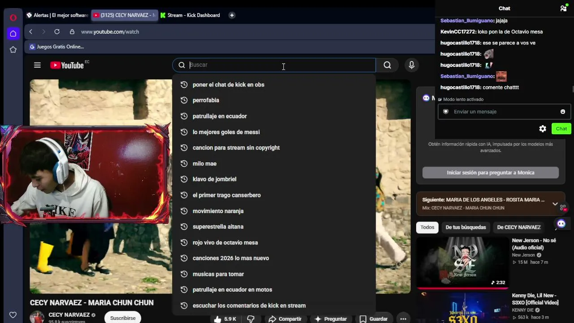Select 'el primer trago canserbero' suggestion
This screenshot has height=323, width=574.
click(x=274, y=195)
